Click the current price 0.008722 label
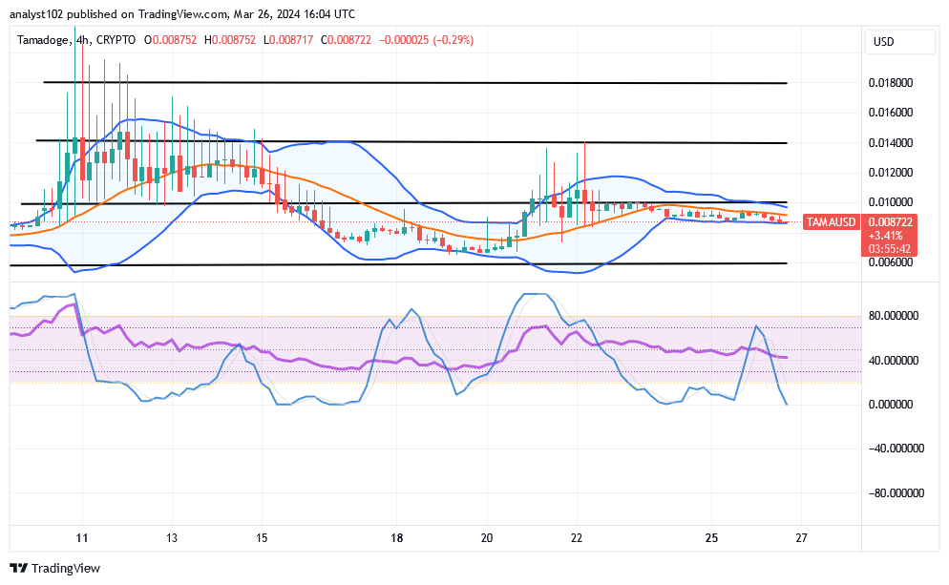Viewport: 949px width, 585px height. pos(890,222)
